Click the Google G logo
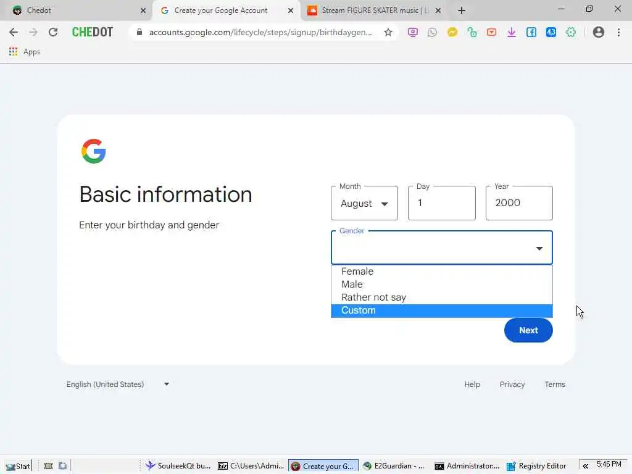Image resolution: width=632 pixels, height=474 pixels. click(93, 151)
